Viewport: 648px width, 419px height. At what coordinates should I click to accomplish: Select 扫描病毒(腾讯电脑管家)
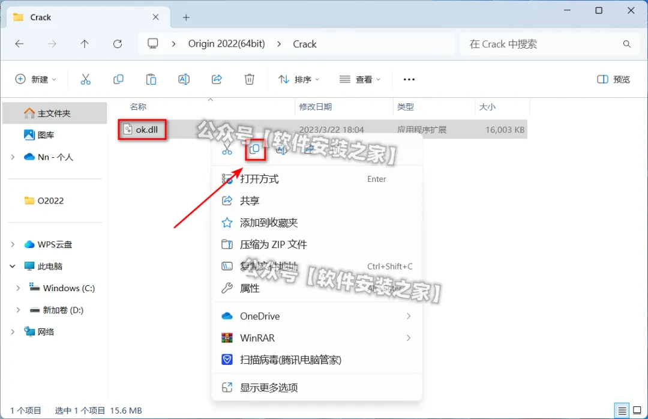point(317,360)
